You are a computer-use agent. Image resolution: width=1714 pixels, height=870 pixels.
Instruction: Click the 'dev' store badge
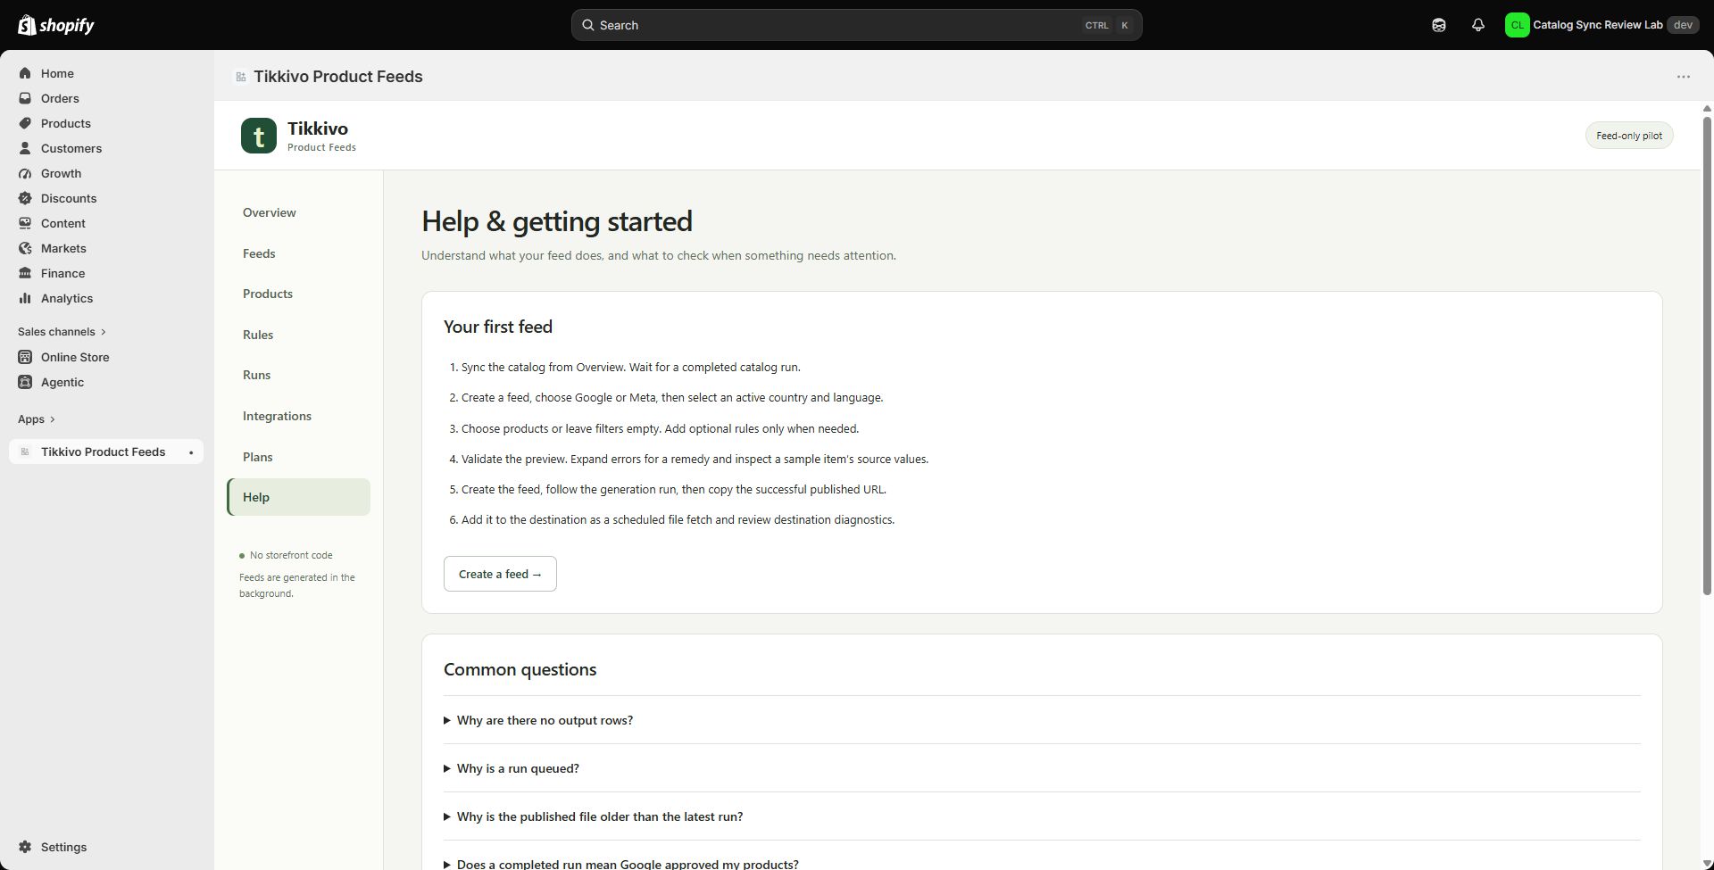pos(1683,25)
